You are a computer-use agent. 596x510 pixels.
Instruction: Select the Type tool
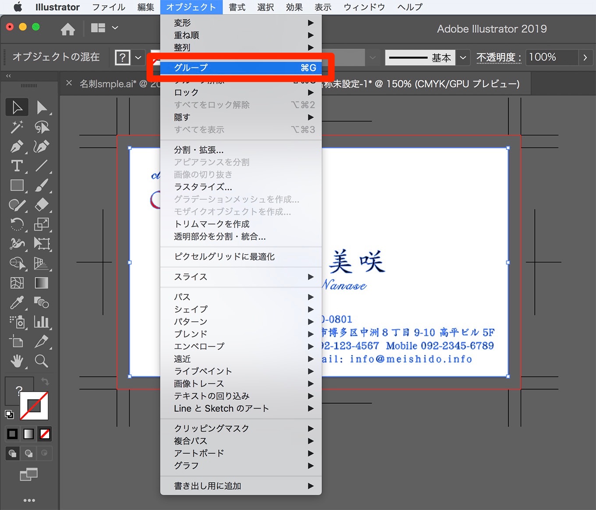17,166
